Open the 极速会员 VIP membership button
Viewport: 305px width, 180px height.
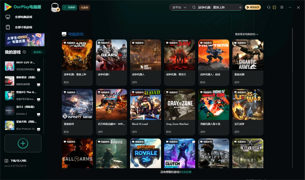point(253,7)
